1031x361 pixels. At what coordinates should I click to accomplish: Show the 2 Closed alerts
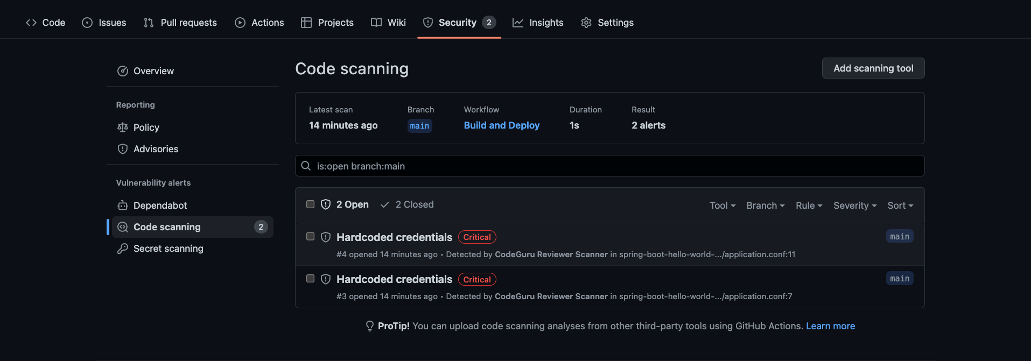407,204
